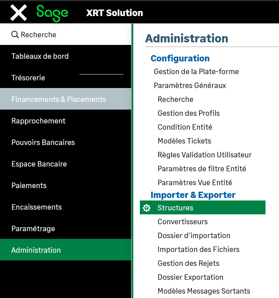Image resolution: width=279 pixels, height=298 pixels.
Task: Open the Tableaux de bord menu
Action: click(40, 56)
